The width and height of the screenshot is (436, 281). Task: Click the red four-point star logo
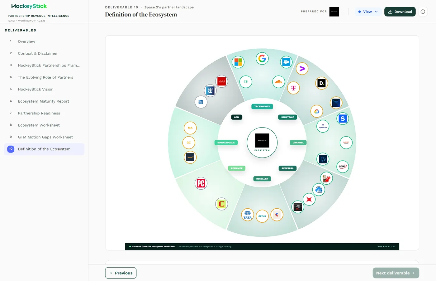tap(309, 200)
